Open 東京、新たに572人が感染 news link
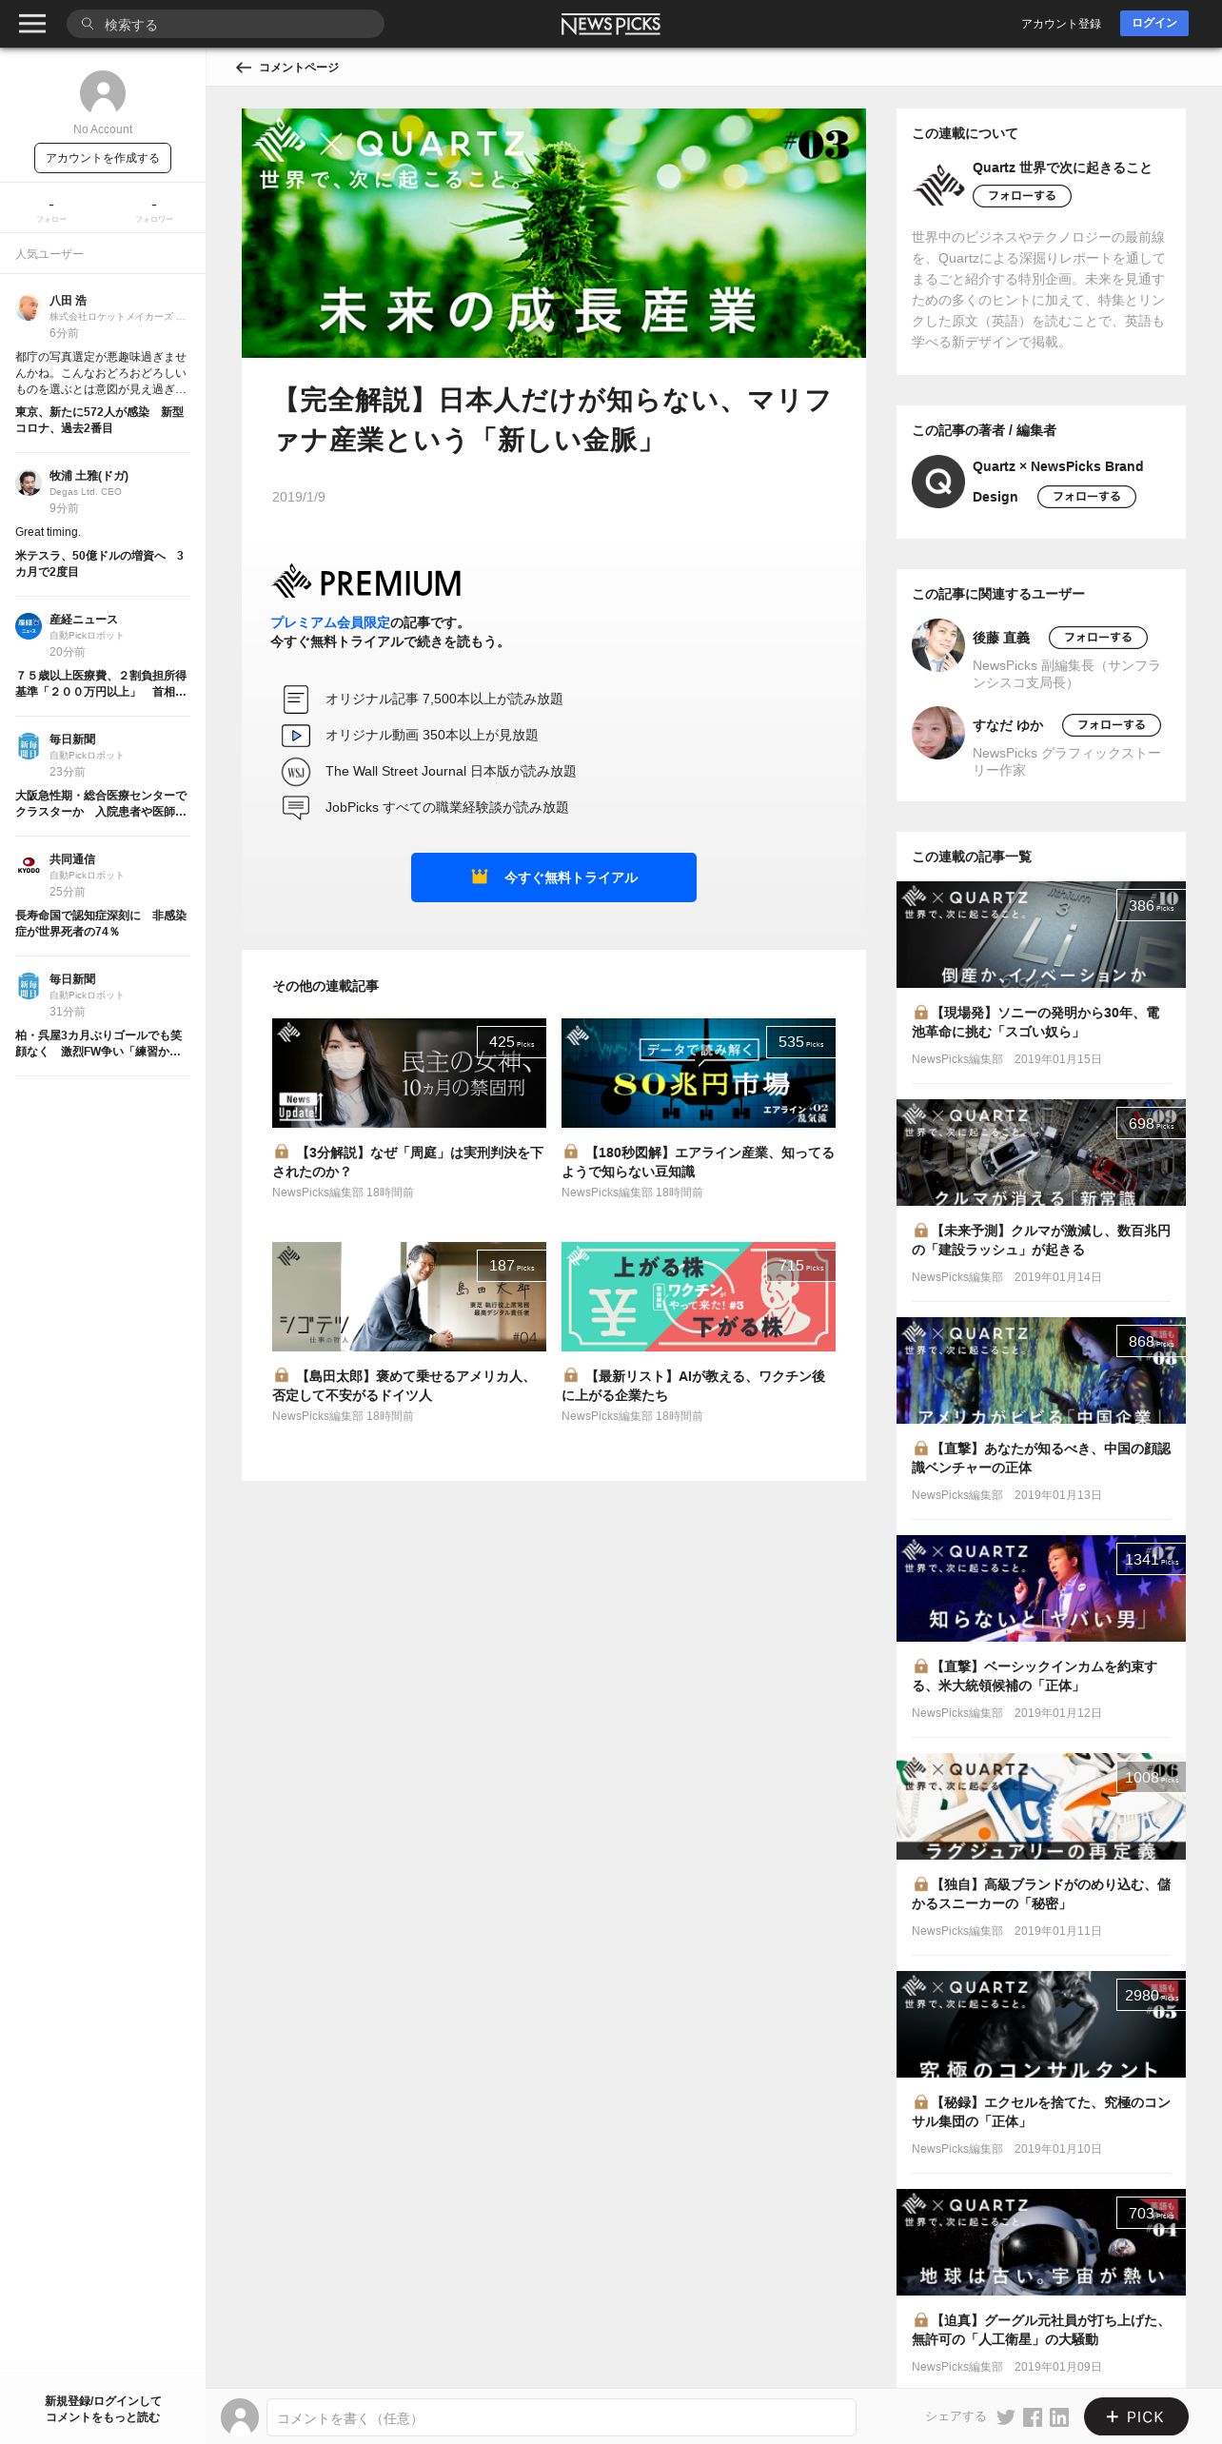1222x2444 pixels. coord(100,420)
